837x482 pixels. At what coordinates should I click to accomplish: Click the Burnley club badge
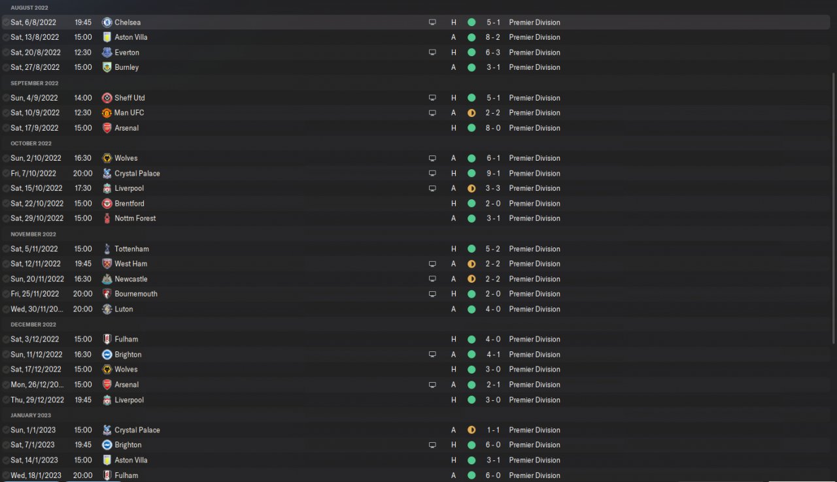click(x=107, y=67)
